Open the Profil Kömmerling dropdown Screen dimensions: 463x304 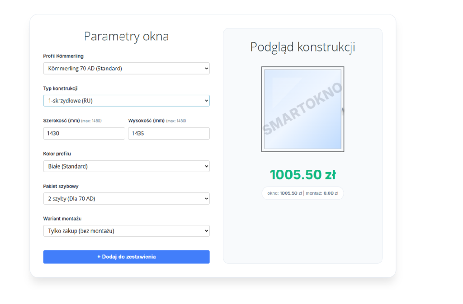coord(126,68)
